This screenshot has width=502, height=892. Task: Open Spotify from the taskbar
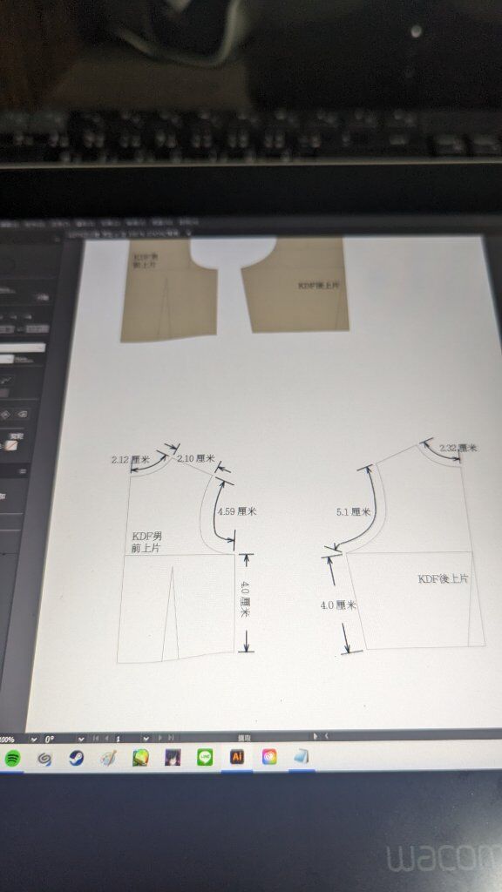(12, 758)
